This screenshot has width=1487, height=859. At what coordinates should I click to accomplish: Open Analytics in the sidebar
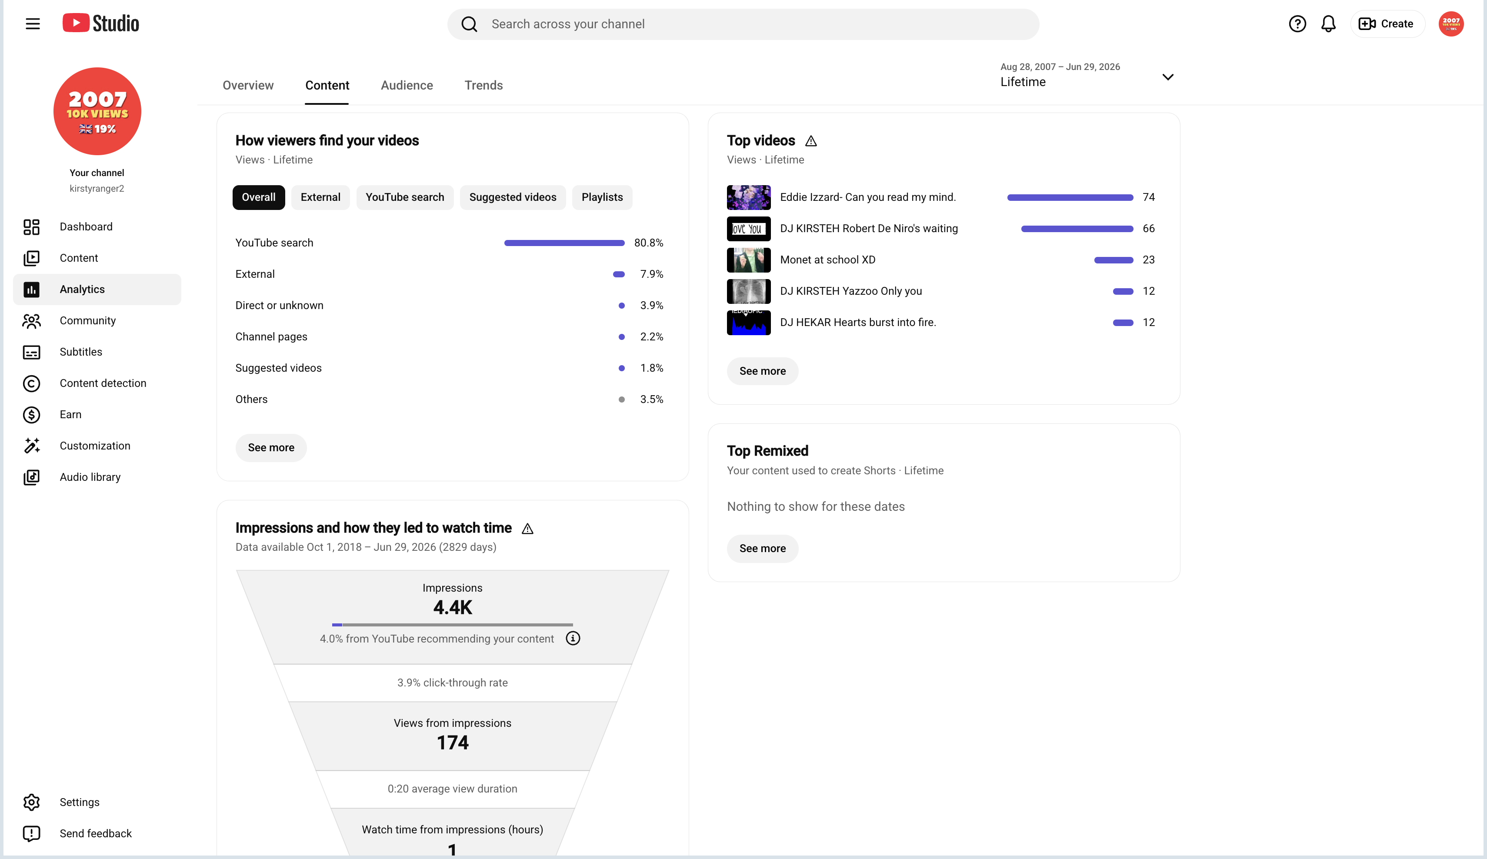[x=97, y=289]
